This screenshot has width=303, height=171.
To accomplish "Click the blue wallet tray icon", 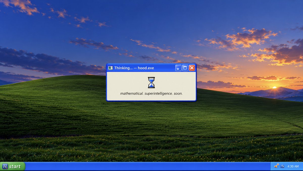I will 282,166.
